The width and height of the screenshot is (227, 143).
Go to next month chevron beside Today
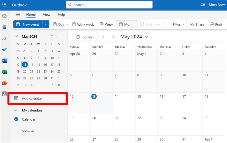(113, 37)
